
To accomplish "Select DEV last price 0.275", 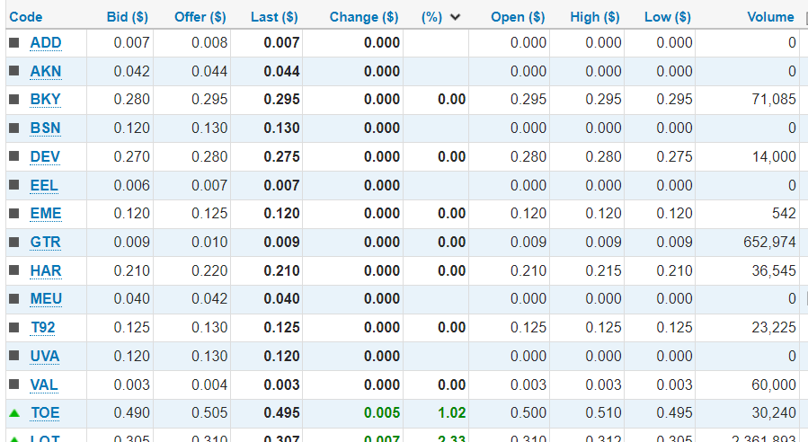I will point(282,156).
